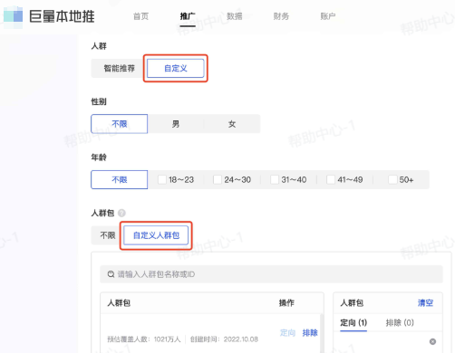Click the scrollbar in the 人群包 list
Screen dimensions: 455x353
coord(322,333)
